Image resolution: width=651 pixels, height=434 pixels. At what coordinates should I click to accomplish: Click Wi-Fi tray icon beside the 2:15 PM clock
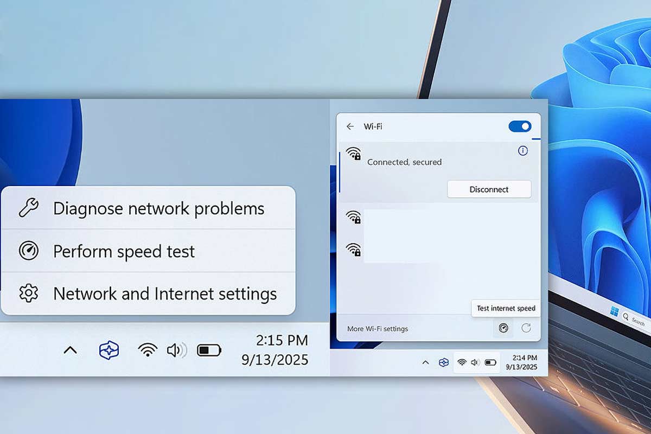click(x=148, y=350)
